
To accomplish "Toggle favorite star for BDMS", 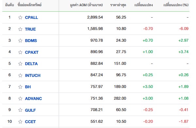I will (x=20, y=40).
